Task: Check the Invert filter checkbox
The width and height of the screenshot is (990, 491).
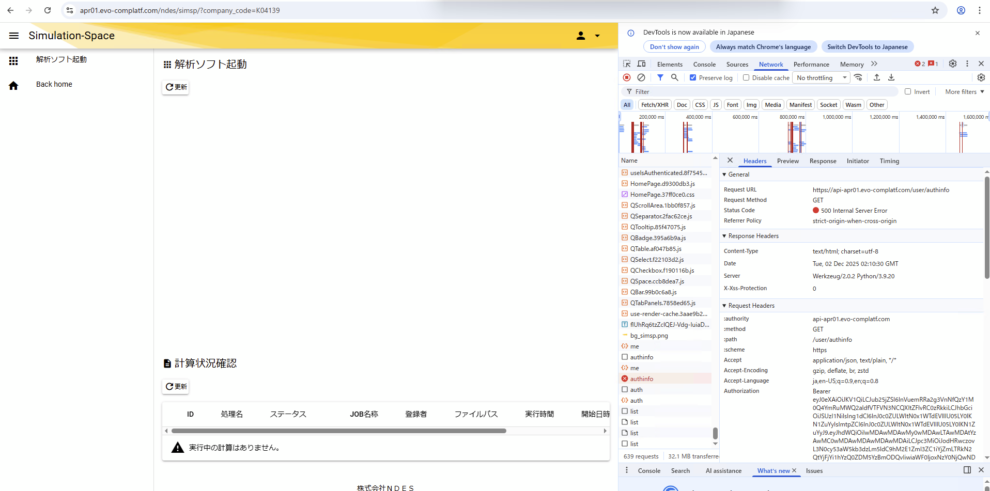Action: (x=908, y=91)
